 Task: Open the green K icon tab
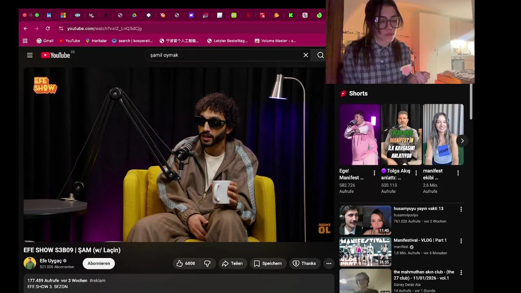point(291,15)
